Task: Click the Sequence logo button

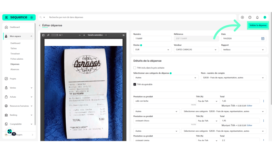Action: pos(19,17)
